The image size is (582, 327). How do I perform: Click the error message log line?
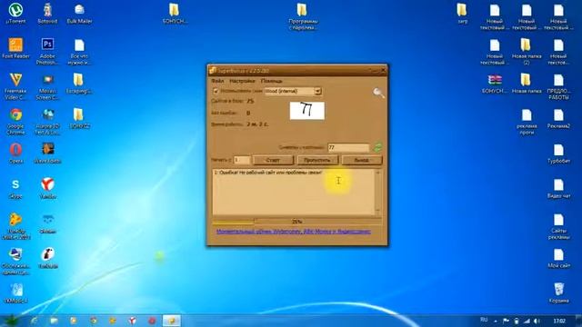[268, 173]
